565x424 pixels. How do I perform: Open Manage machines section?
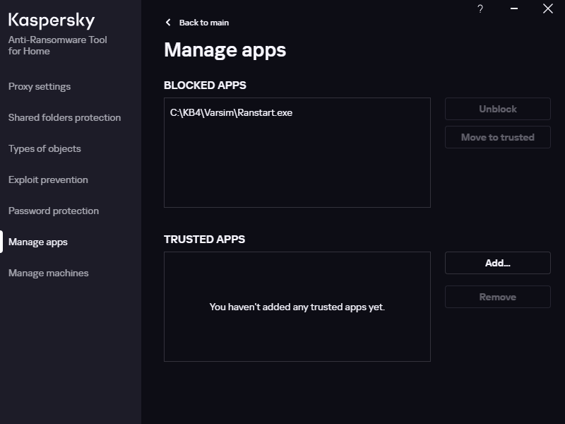click(49, 273)
